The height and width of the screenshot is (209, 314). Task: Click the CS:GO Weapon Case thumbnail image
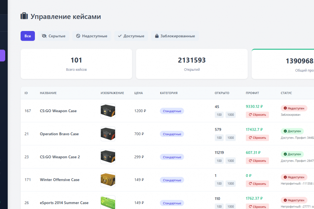pos(108,111)
